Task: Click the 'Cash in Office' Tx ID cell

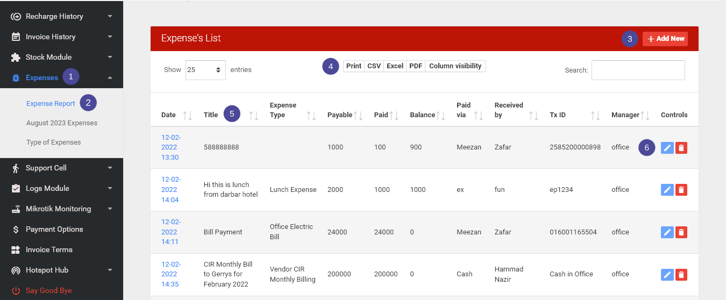Action: pos(571,274)
